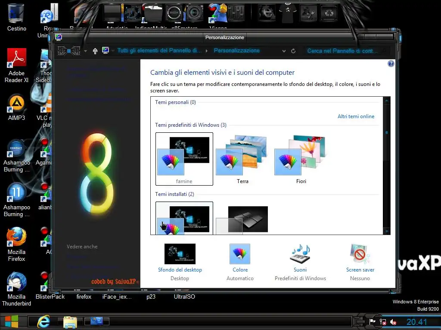441x330 pixels.
Task: Go up one level with up arrow
Action: (95, 51)
